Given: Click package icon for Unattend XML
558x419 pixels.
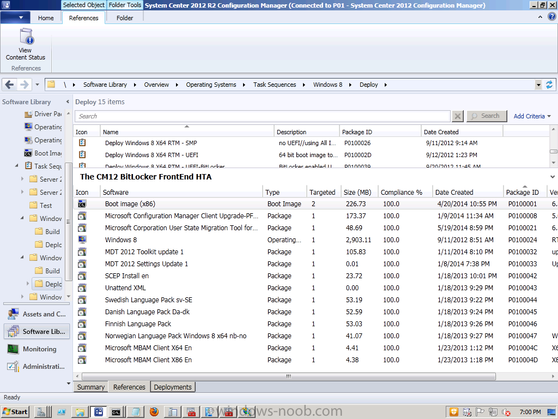Looking at the screenshot, I should tap(82, 288).
